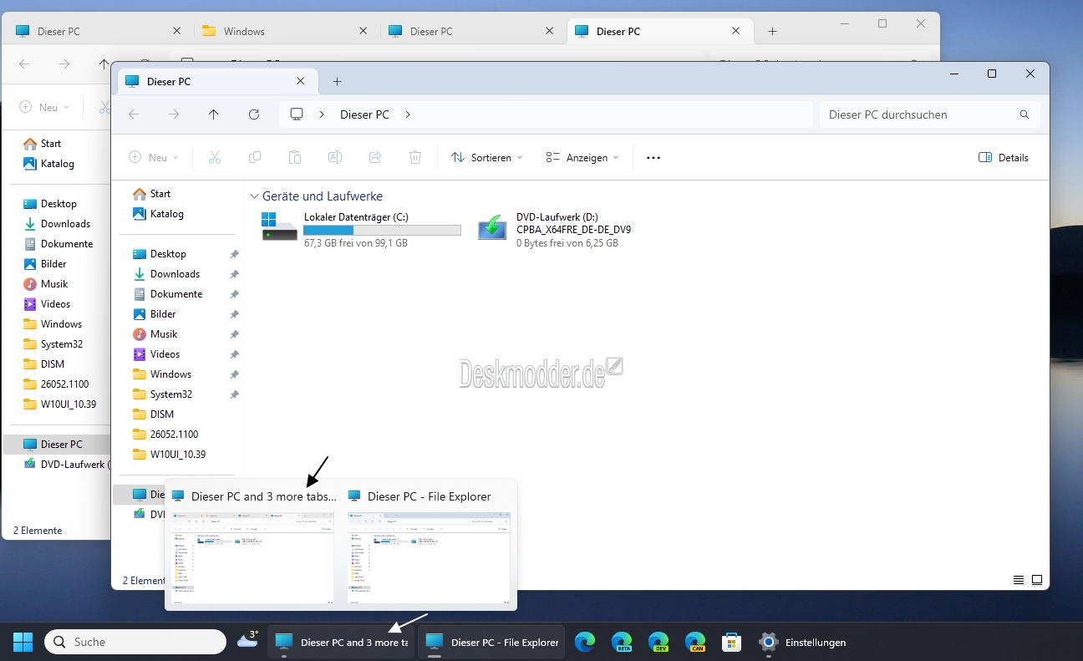
Task: Open Microsoft Edge from the taskbar
Action: pyautogui.click(x=585, y=642)
